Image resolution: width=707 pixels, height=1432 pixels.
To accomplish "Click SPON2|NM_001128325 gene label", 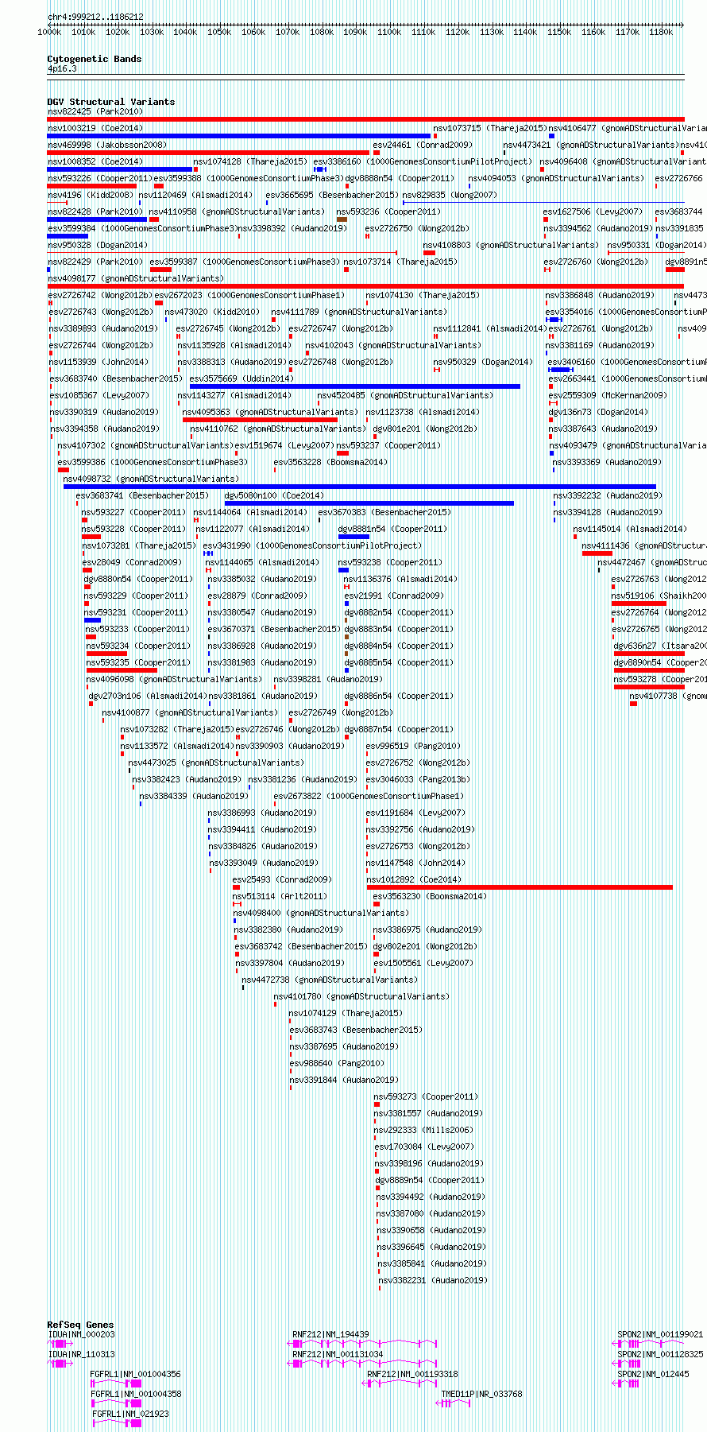I will pyautogui.click(x=660, y=1355).
